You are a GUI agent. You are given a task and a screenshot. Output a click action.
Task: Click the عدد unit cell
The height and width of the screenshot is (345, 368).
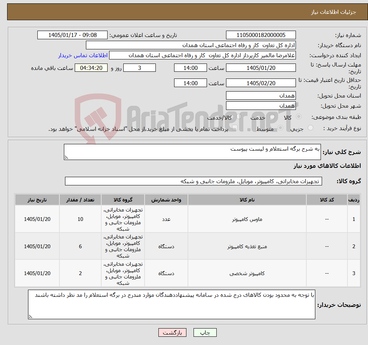point(166,219)
